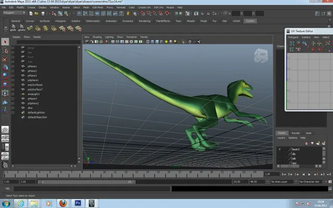The height and width of the screenshot is (208, 333).
Task: Click the 'goste' shelf button
Action: coord(21,28)
